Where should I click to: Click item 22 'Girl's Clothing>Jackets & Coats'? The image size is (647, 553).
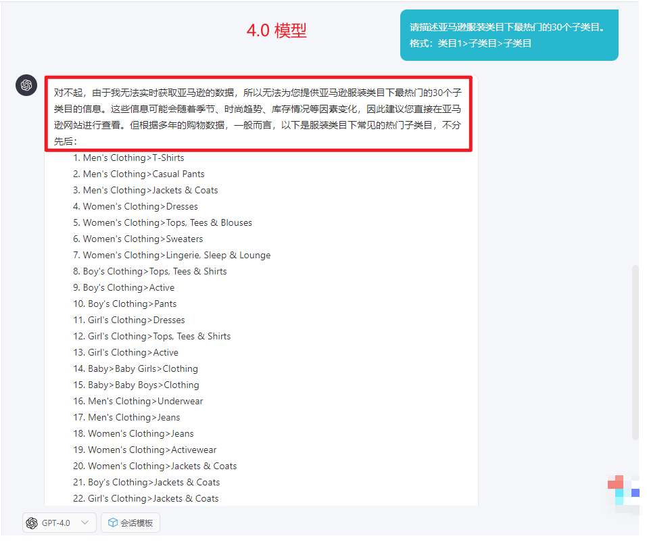(146, 498)
